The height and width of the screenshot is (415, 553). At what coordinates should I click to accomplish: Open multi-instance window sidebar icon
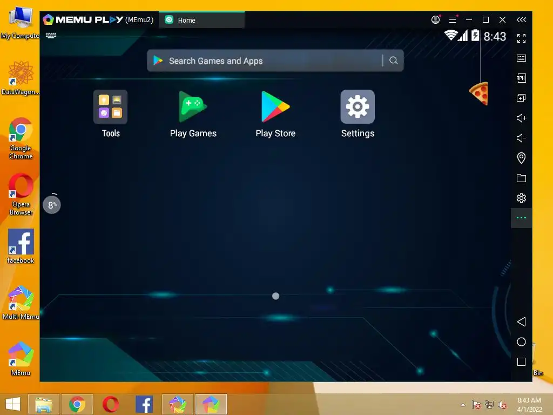click(x=521, y=98)
